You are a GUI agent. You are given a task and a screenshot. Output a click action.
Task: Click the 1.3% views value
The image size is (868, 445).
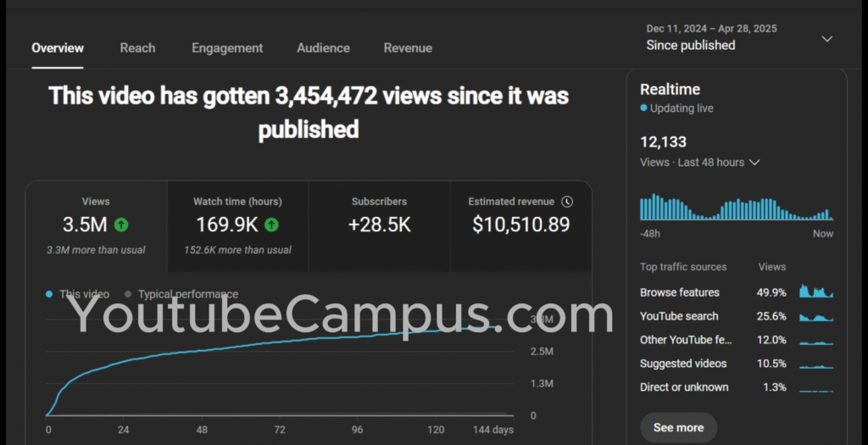point(775,387)
